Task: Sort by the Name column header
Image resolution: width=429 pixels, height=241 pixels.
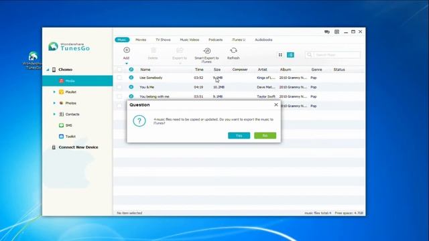Action: [x=145, y=70]
